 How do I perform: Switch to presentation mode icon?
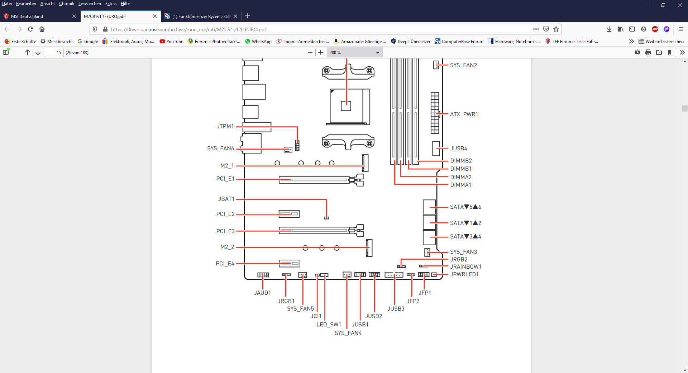(x=637, y=52)
